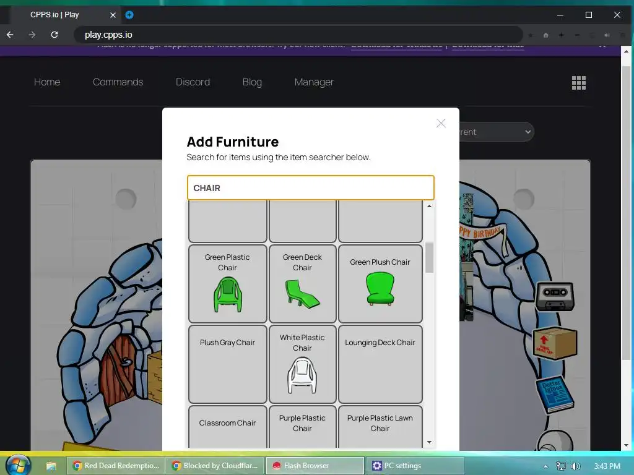This screenshot has width=634, height=475.
Task: Switch to Red Dead Redemption Chrome window
Action: click(x=116, y=466)
